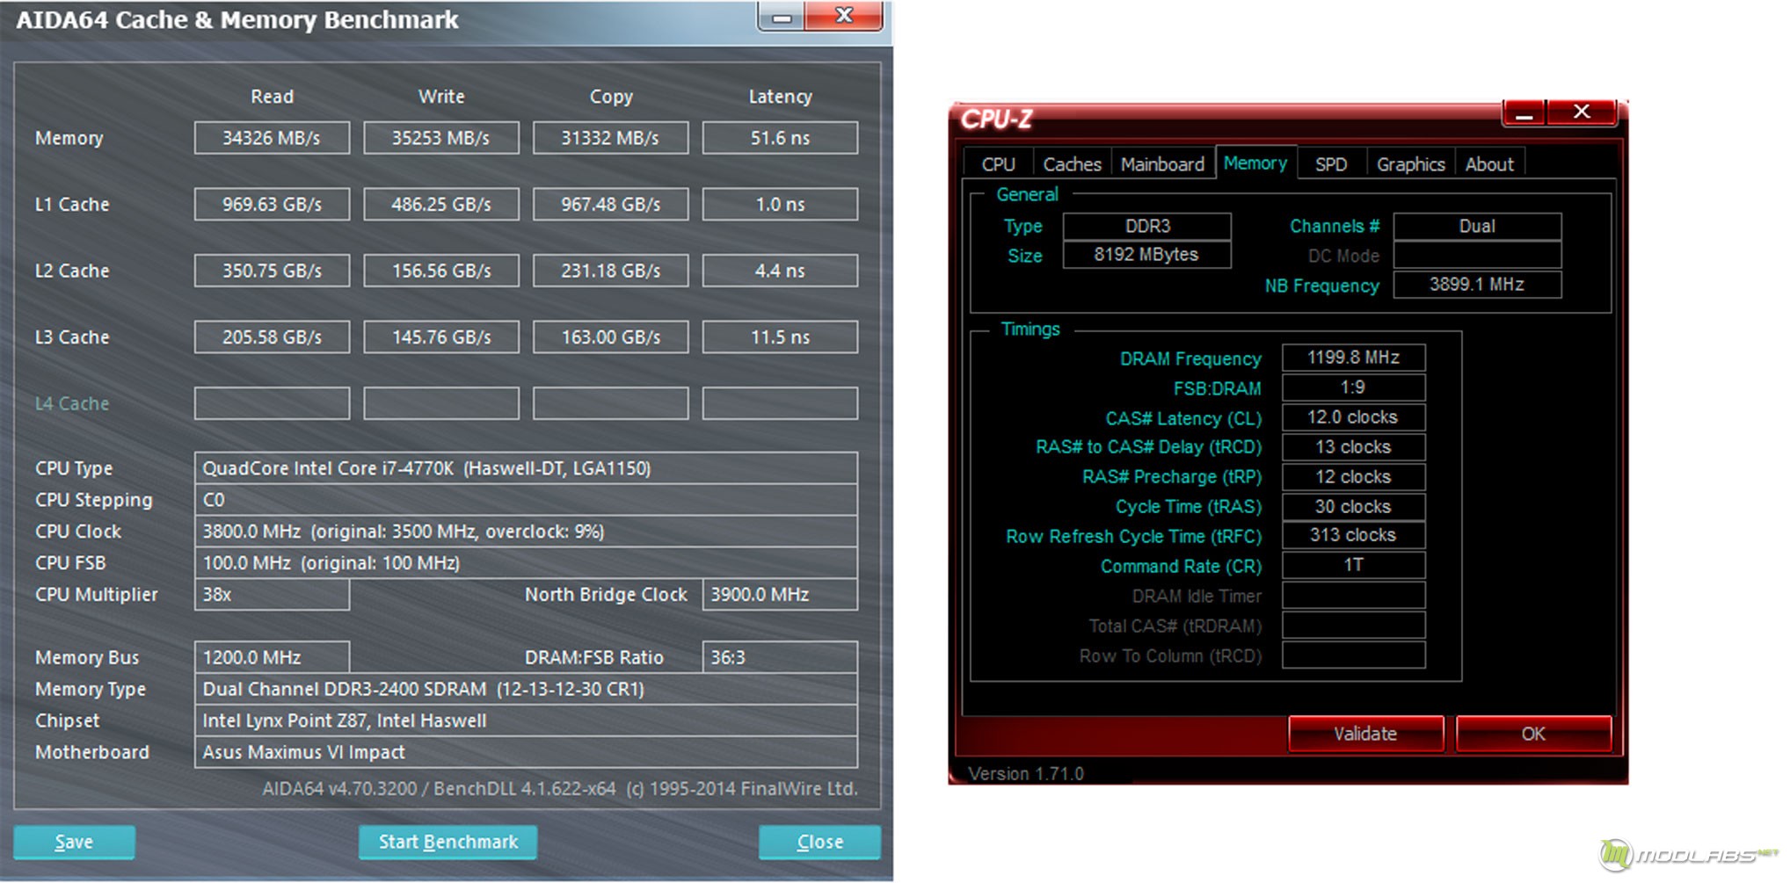Open the CPU tab in CPU-Z

point(998,164)
